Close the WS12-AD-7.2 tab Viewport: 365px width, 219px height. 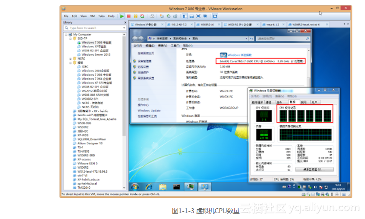click(192, 24)
